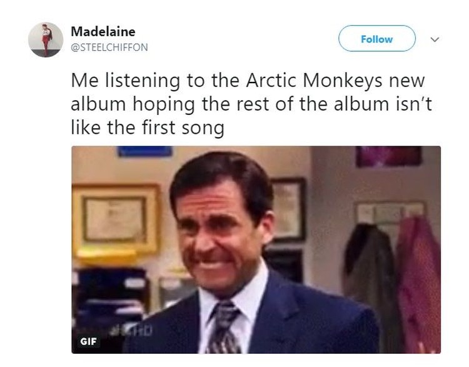Play the embedded GIF of the grimacing man
This screenshot has height=367, width=469.
(256, 249)
